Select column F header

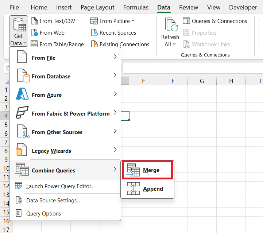coord(173,81)
